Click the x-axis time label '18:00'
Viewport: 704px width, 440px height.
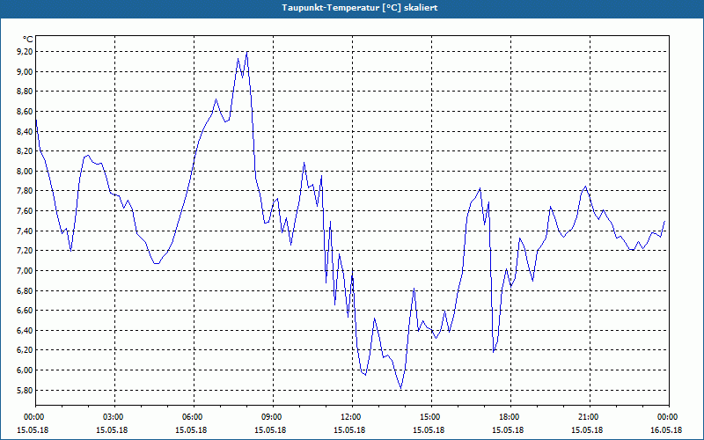pyautogui.click(x=510, y=417)
